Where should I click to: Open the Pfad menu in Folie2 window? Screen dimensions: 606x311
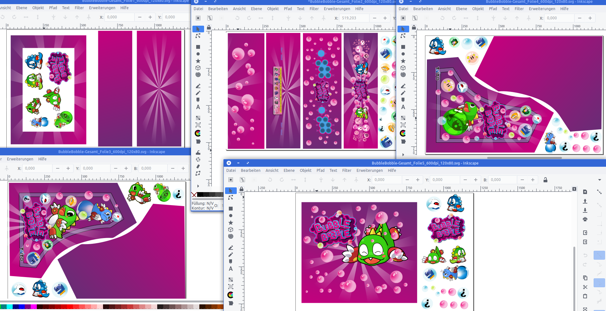(288, 9)
